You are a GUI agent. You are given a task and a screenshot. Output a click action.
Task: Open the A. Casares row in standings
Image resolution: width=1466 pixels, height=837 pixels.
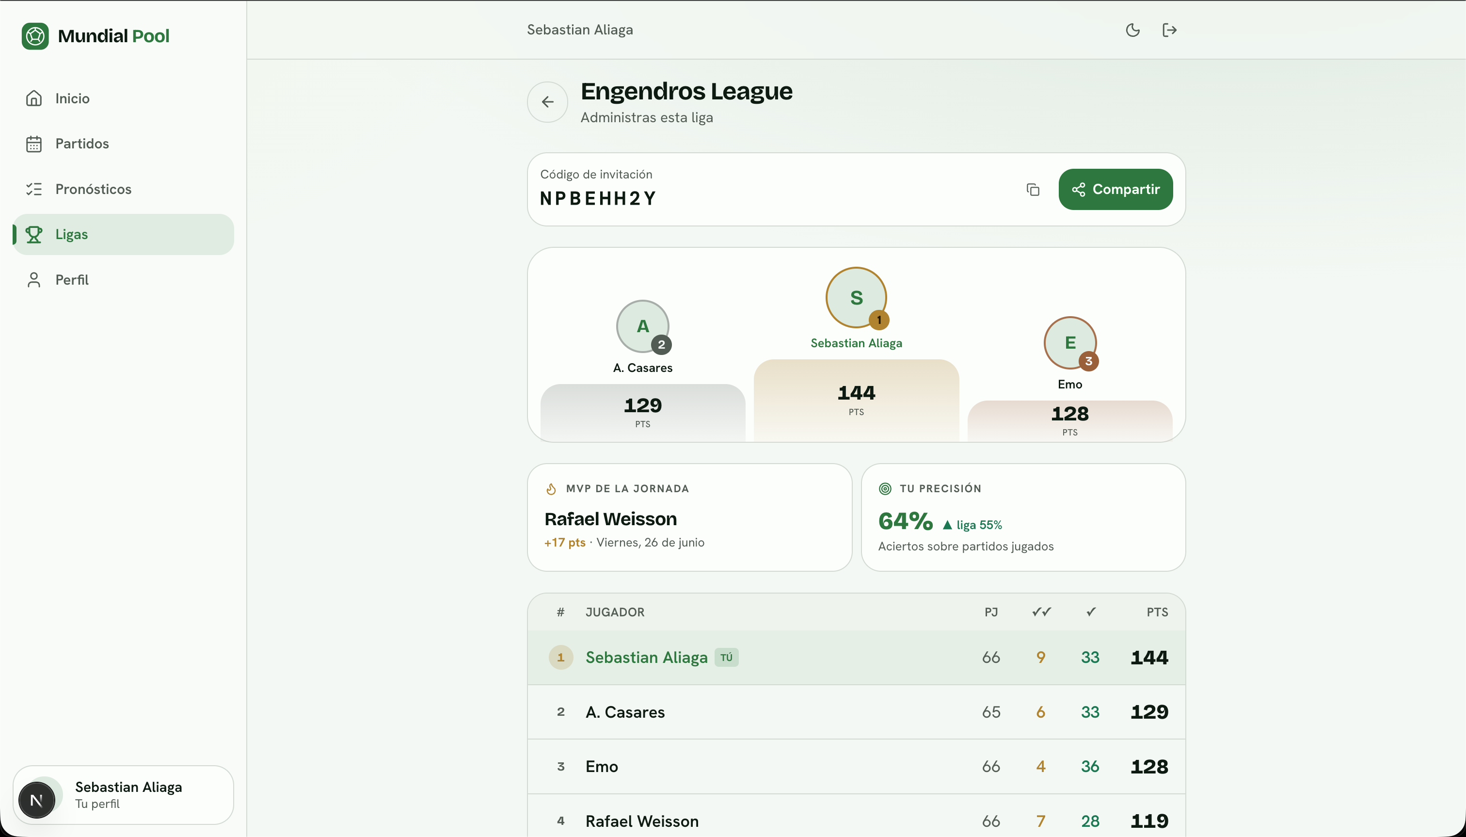856,712
